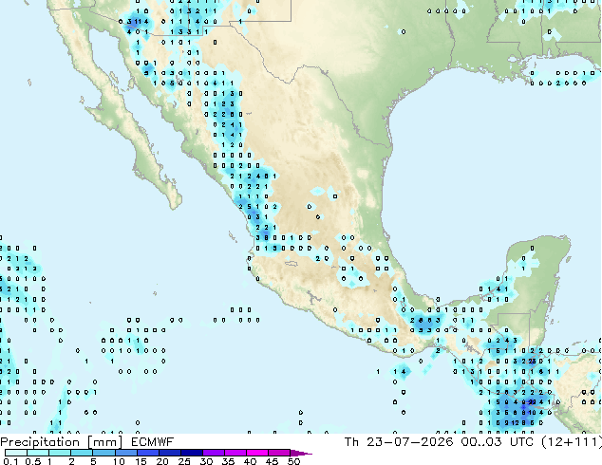This screenshot has width=602, height=465.
Task: Click the purple arrow tip past 50
Action: (301, 454)
